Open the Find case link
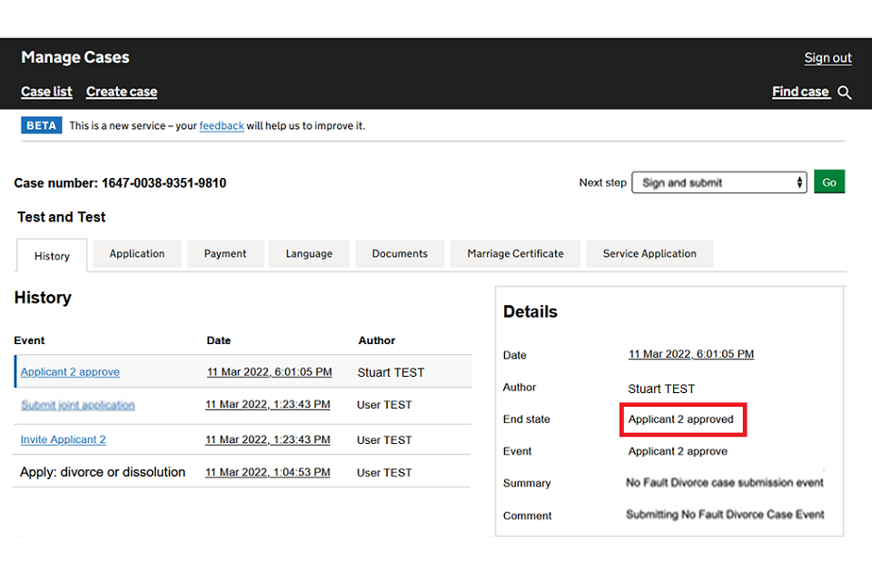This screenshot has height=581, width=872. point(800,92)
